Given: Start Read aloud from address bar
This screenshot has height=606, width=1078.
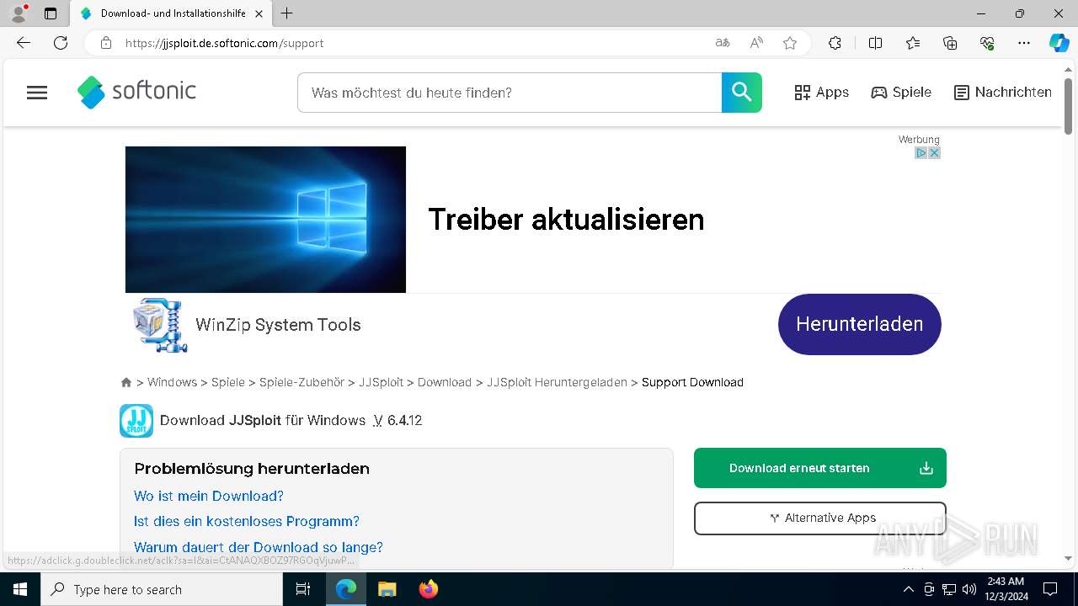Looking at the screenshot, I should 756,43.
